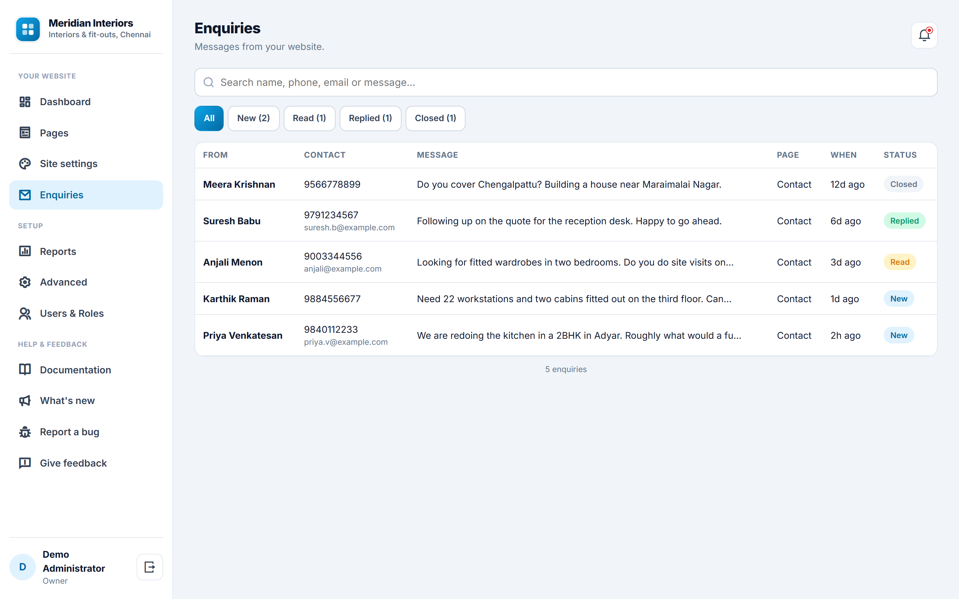This screenshot has width=959, height=599.
Task: Click the search magnifier icon
Action: click(208, 83)
